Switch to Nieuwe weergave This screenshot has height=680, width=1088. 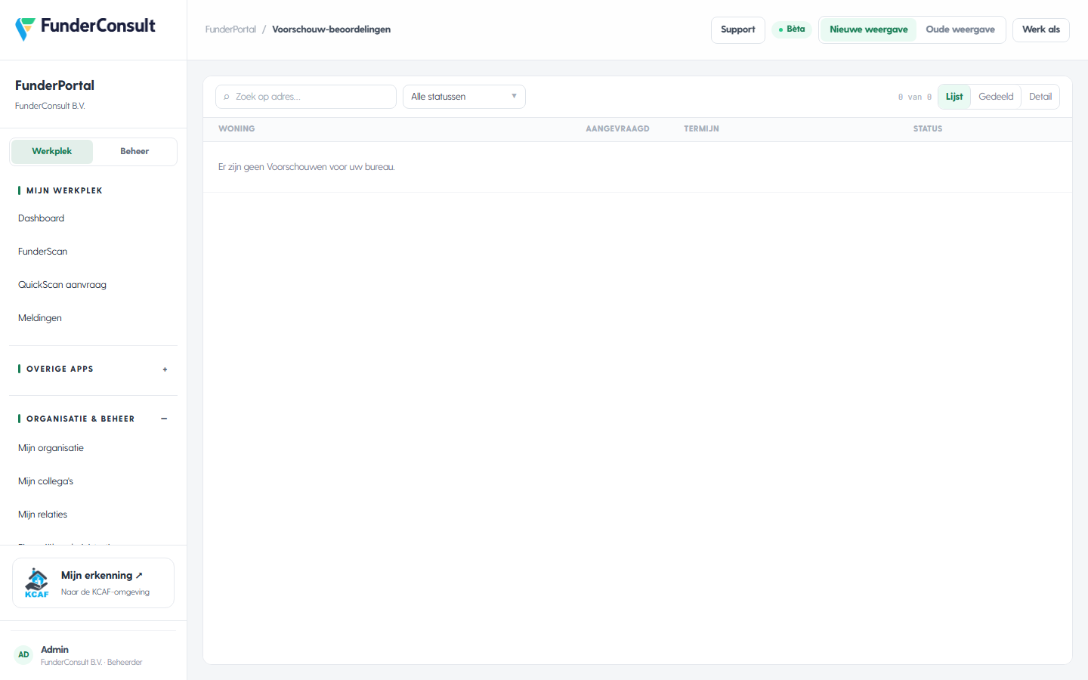[x=868, y=29]
